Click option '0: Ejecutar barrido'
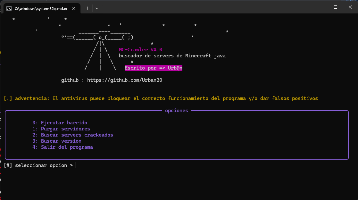358x200 pixels. [x=60, y=123]
